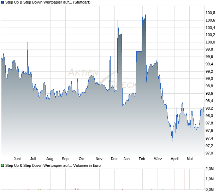219x193 pixels.
Task: Click the blue price series legend square
Action: (x=2, y=2)
